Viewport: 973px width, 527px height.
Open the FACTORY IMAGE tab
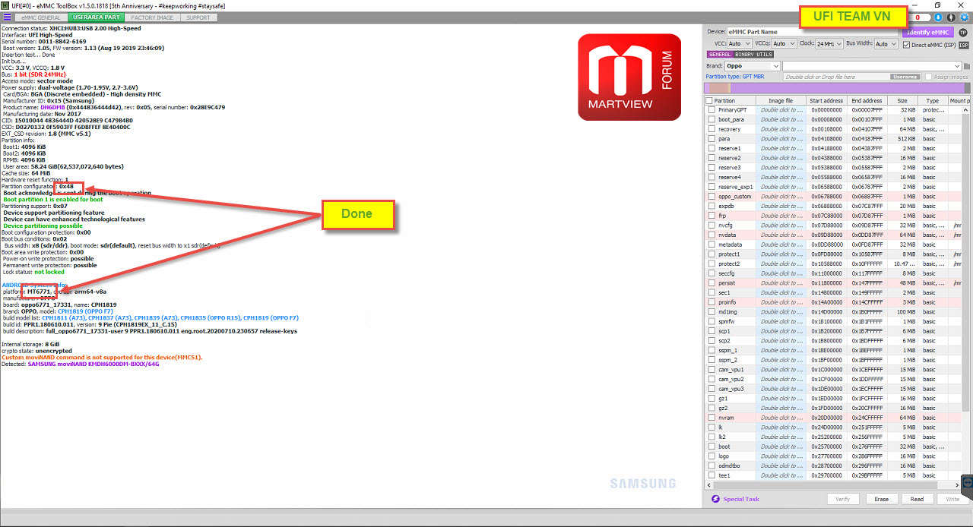tap(152, 17)
